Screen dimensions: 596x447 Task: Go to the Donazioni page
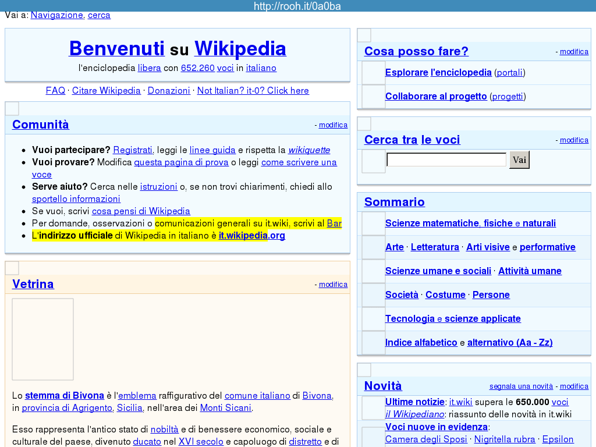point(169,91)
